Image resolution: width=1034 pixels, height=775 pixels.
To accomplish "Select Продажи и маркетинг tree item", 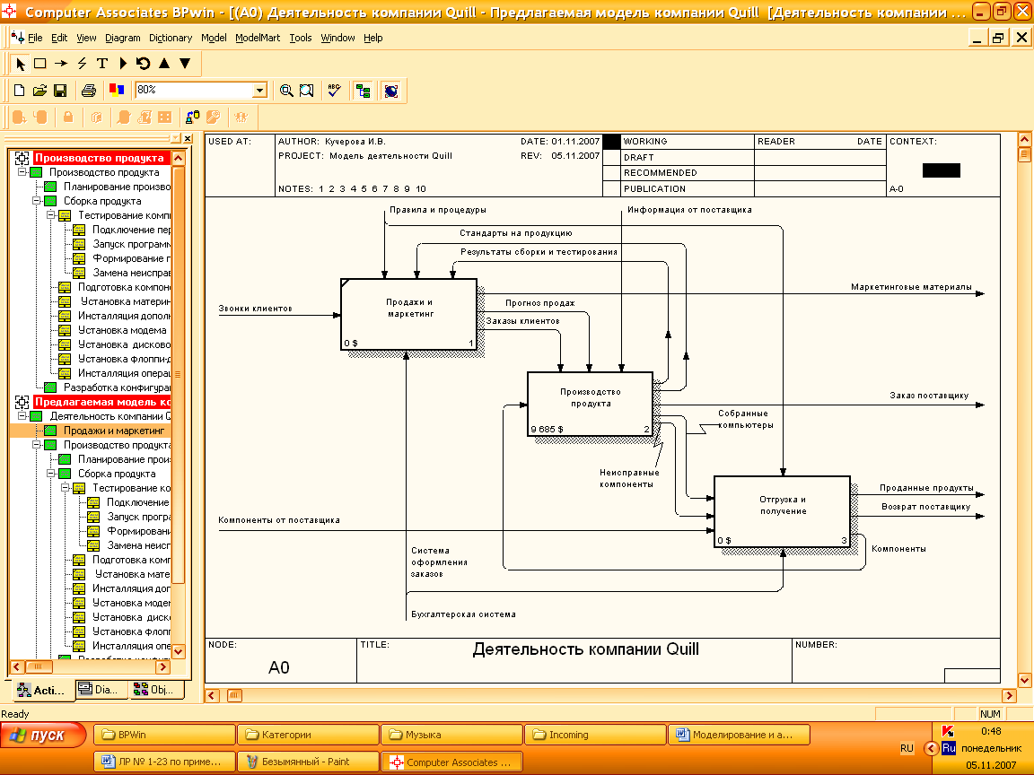I will click(113, 431).
